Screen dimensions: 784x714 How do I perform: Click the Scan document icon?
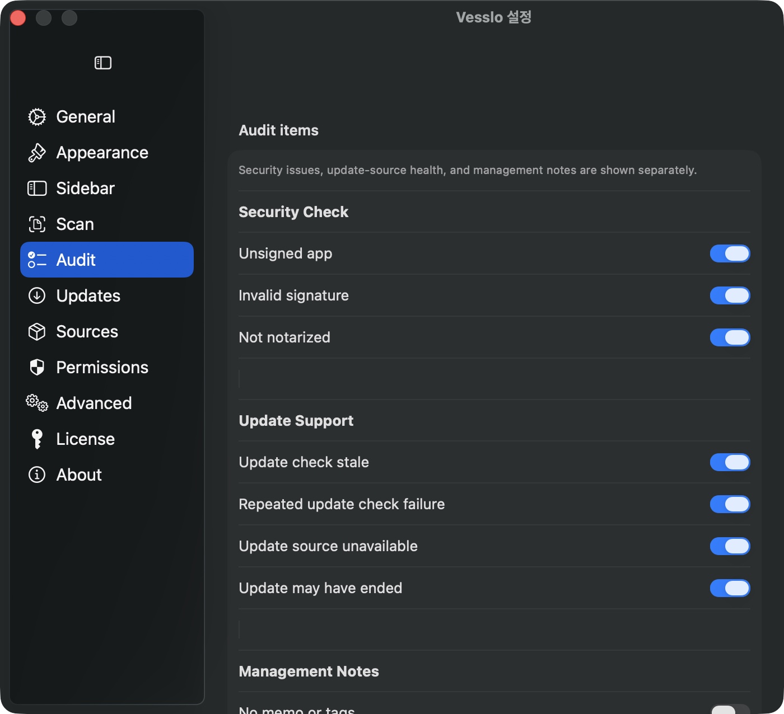37,224
